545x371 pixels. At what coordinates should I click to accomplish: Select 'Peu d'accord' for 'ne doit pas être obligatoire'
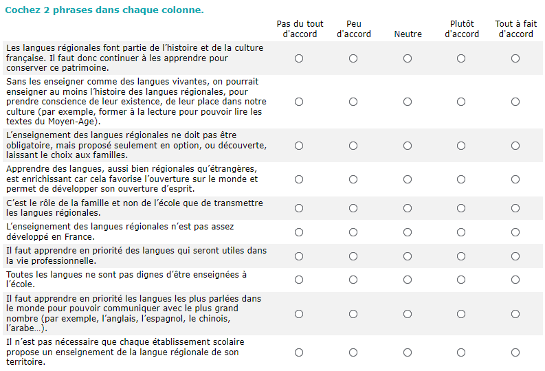[x=353, y=146]
